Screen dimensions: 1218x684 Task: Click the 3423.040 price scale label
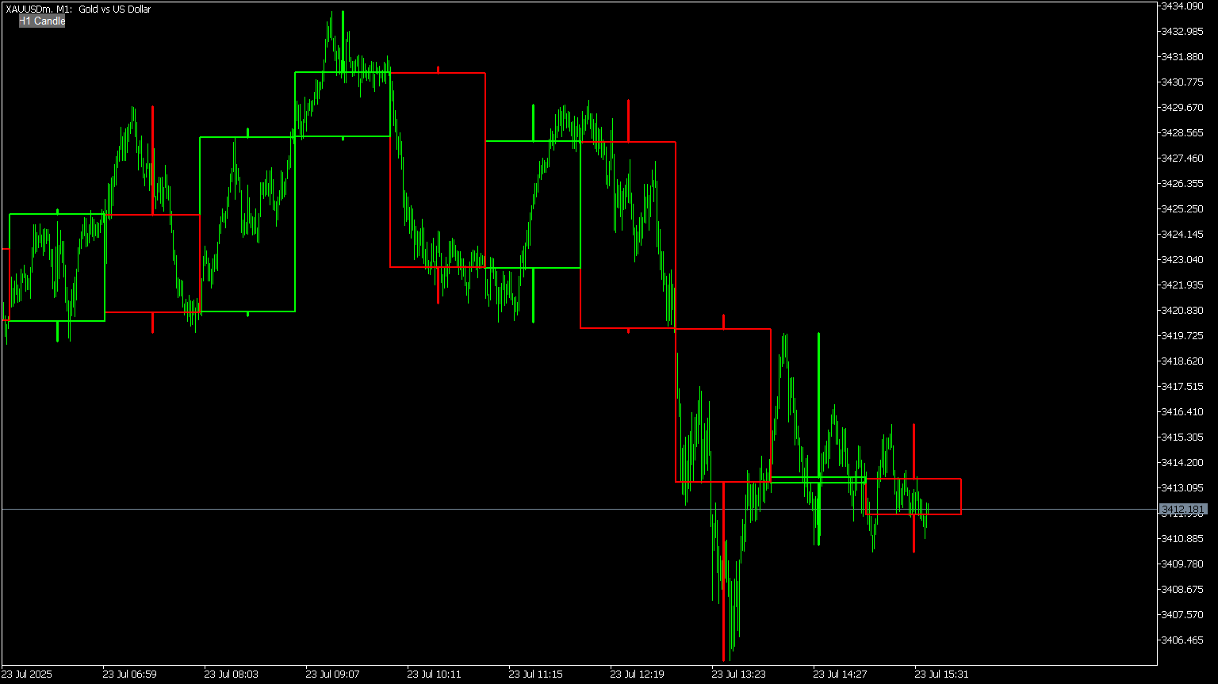click(1182, 260)
